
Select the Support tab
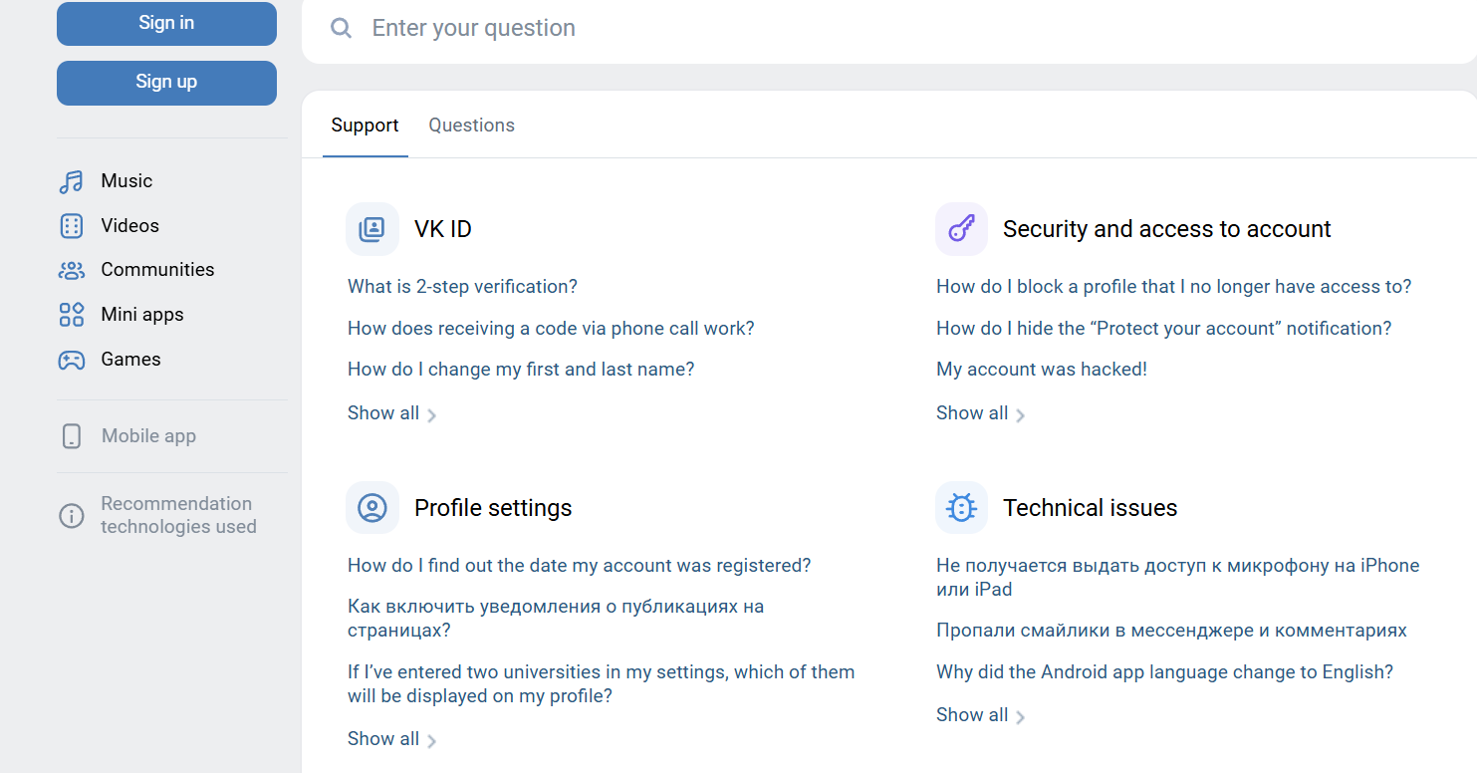(365, 126)
